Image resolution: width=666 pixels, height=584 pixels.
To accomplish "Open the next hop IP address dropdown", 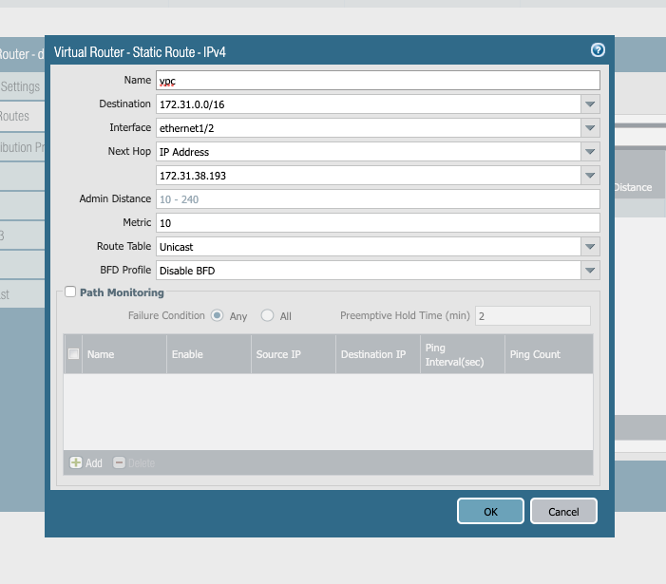I will point(590,176).
